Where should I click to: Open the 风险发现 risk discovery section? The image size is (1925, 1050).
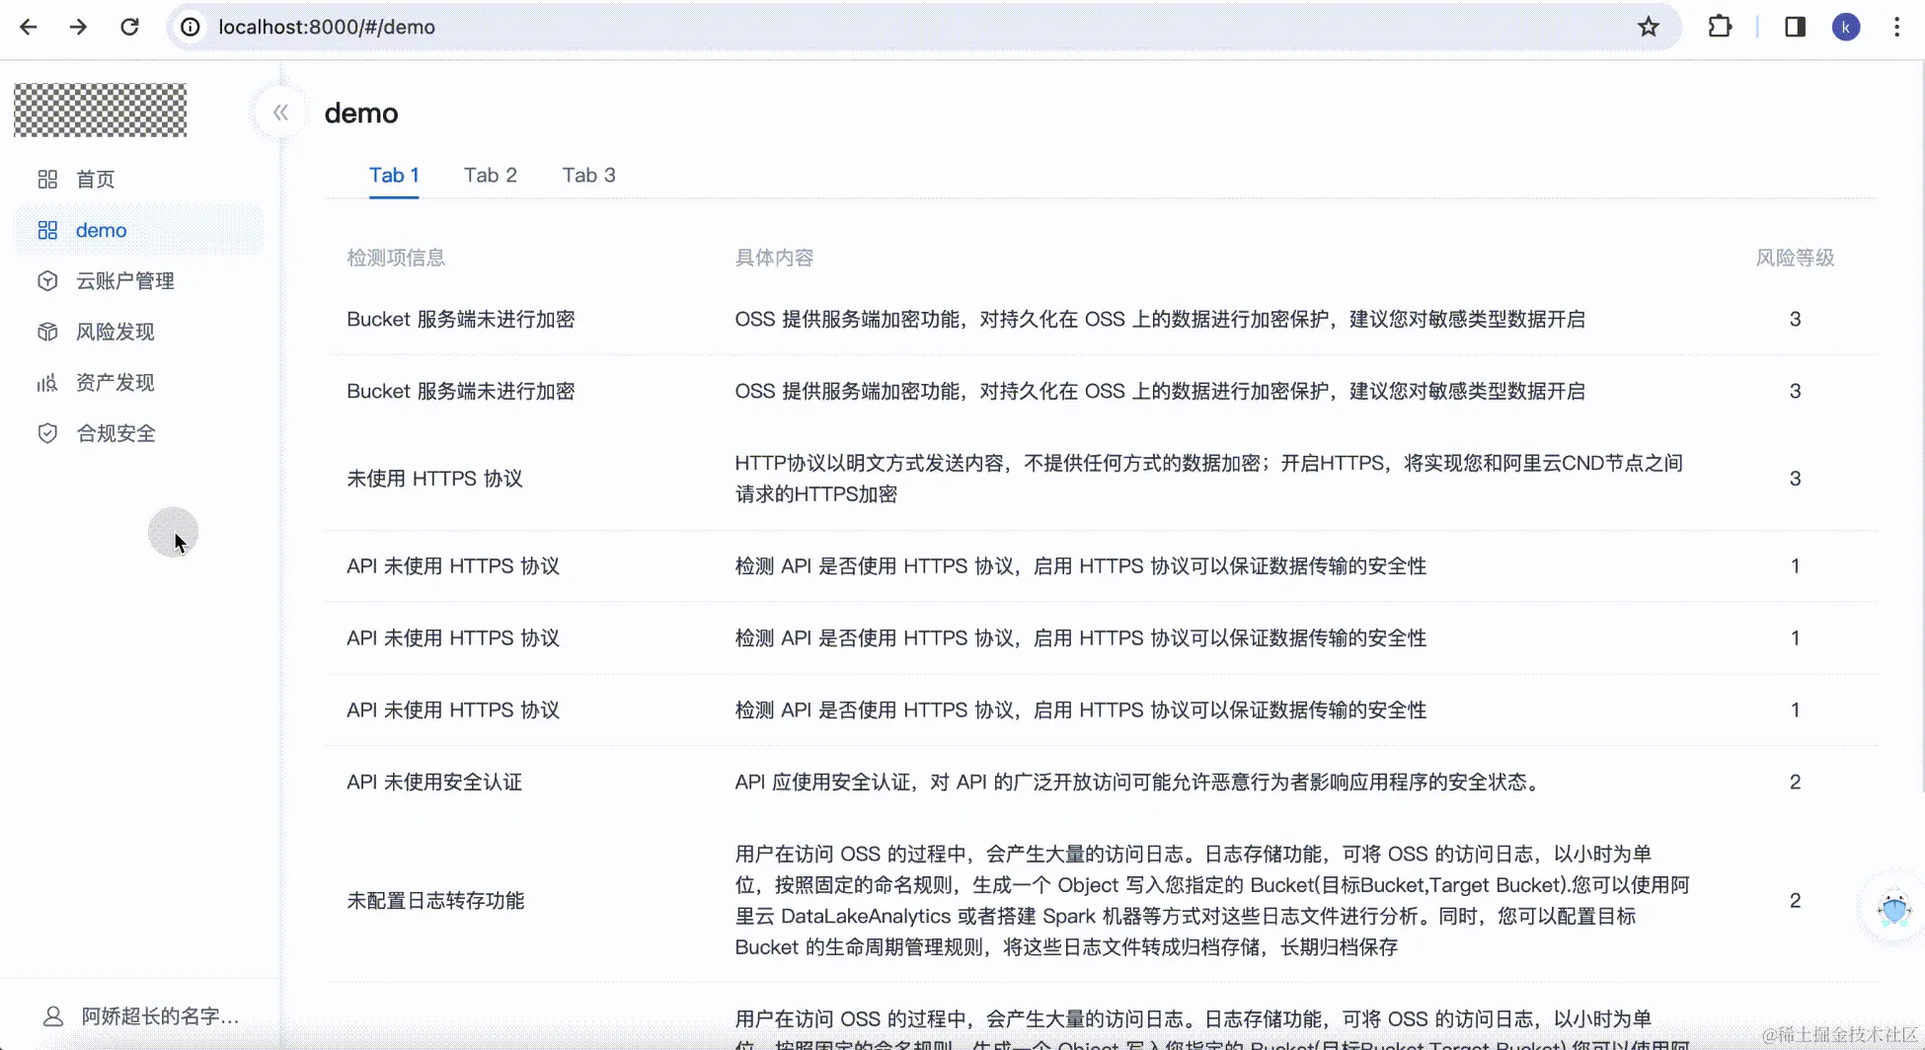point(115,332)
